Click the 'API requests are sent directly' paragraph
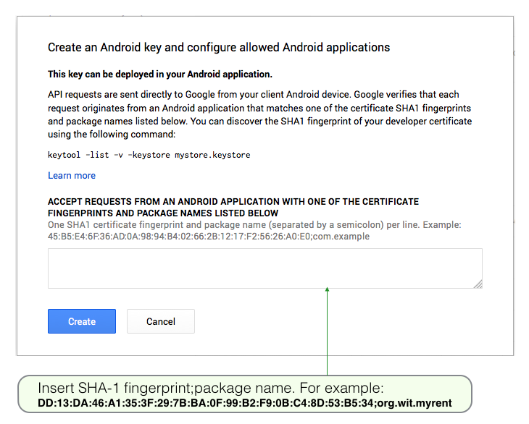Screen dimensions: 529x424 click(259, 114)
